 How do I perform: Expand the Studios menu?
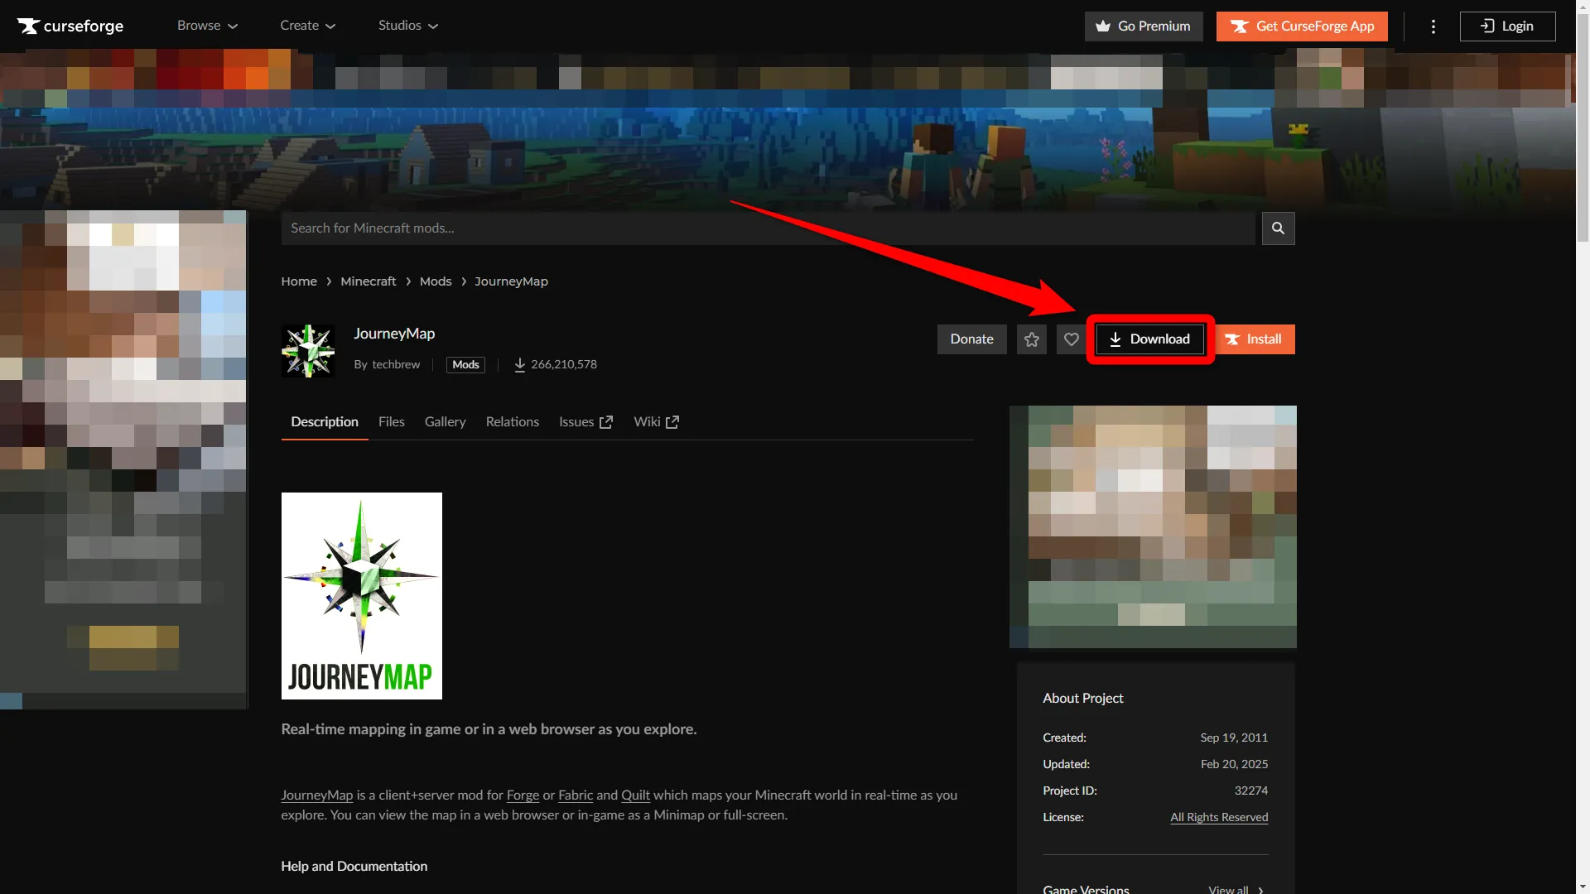408,26
